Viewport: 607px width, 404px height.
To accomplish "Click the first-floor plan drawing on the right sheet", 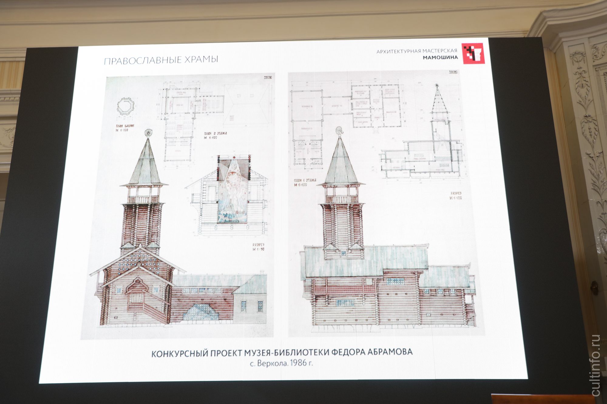I will [307, 121].
